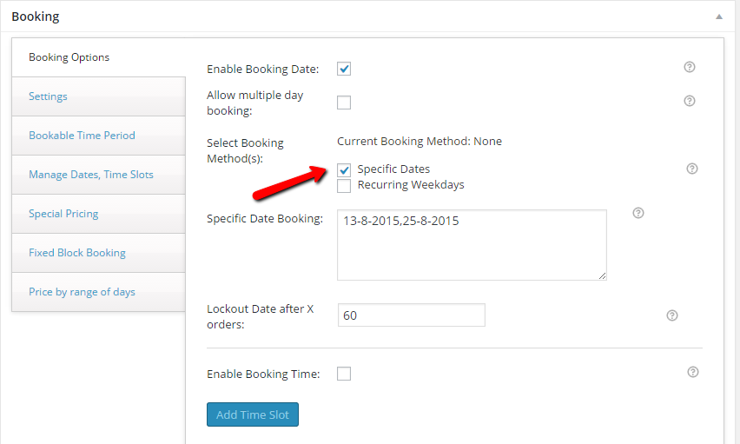Click help icon beside Enable Booking Date

[690, 67]
